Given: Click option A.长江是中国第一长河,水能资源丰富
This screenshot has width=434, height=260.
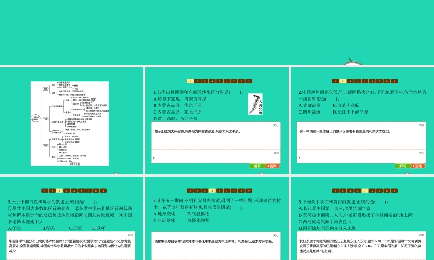Looking at the screenshot, I should point(335,208).
